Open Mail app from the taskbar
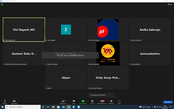Screen dimensions: 174x109 click(x=63, y=107)
